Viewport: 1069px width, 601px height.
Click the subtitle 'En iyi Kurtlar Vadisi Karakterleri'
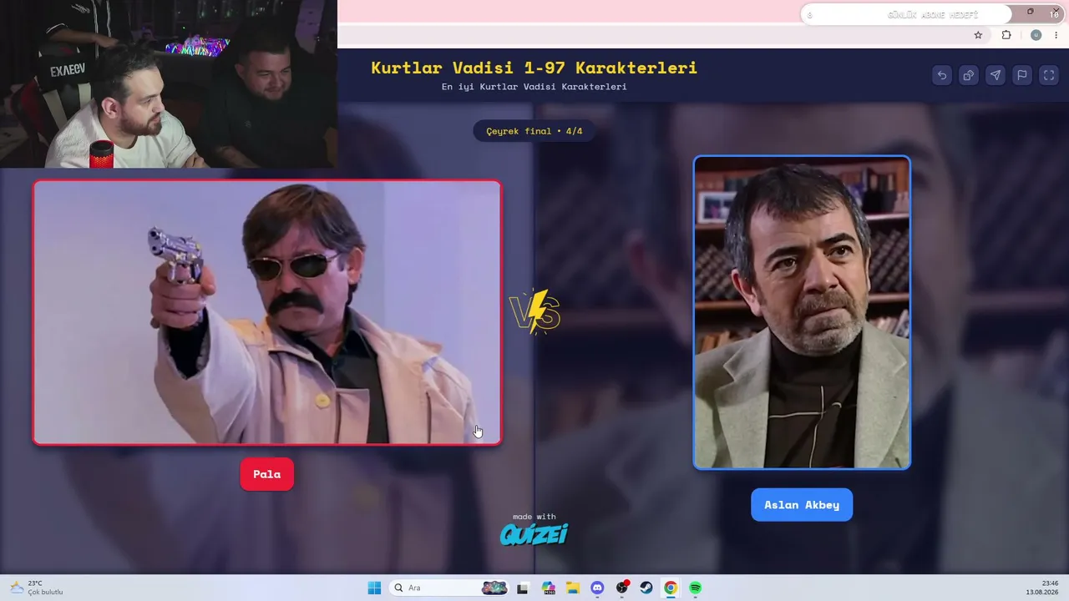(534, 87)
